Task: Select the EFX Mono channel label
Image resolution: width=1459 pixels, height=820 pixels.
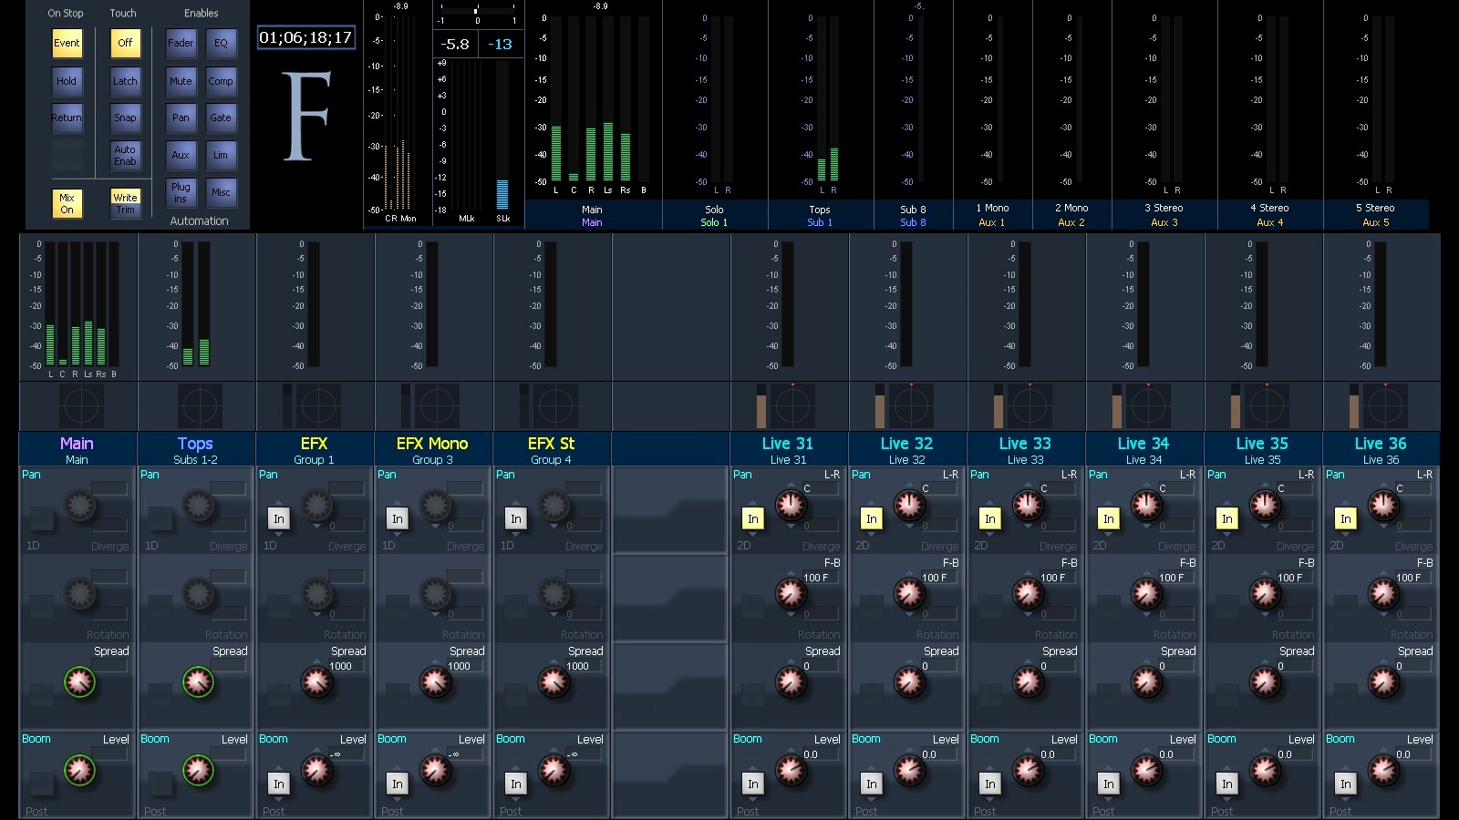Action: pos(432,449)
